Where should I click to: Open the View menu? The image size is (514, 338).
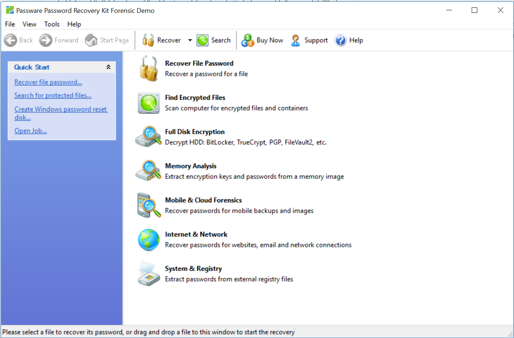[x=29, y=24]
